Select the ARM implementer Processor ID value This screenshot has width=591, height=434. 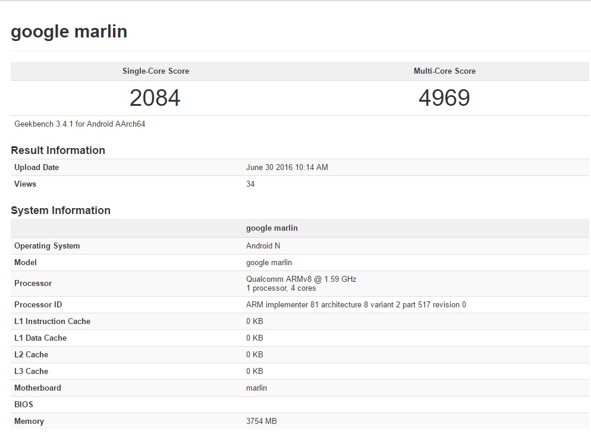point(356,305)
